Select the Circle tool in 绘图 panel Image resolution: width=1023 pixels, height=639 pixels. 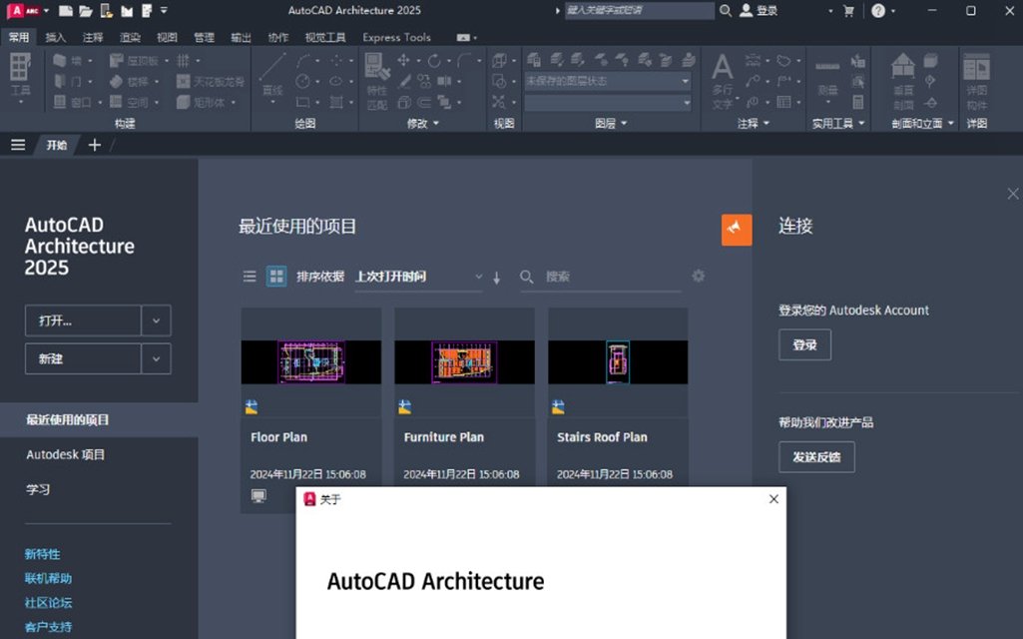[x=302, y=82]
